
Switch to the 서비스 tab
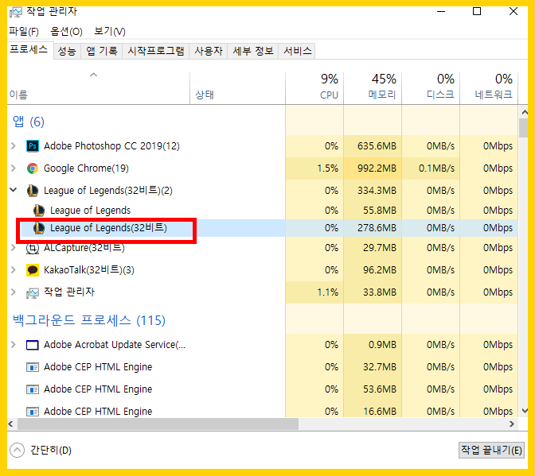tap(298, 51)
